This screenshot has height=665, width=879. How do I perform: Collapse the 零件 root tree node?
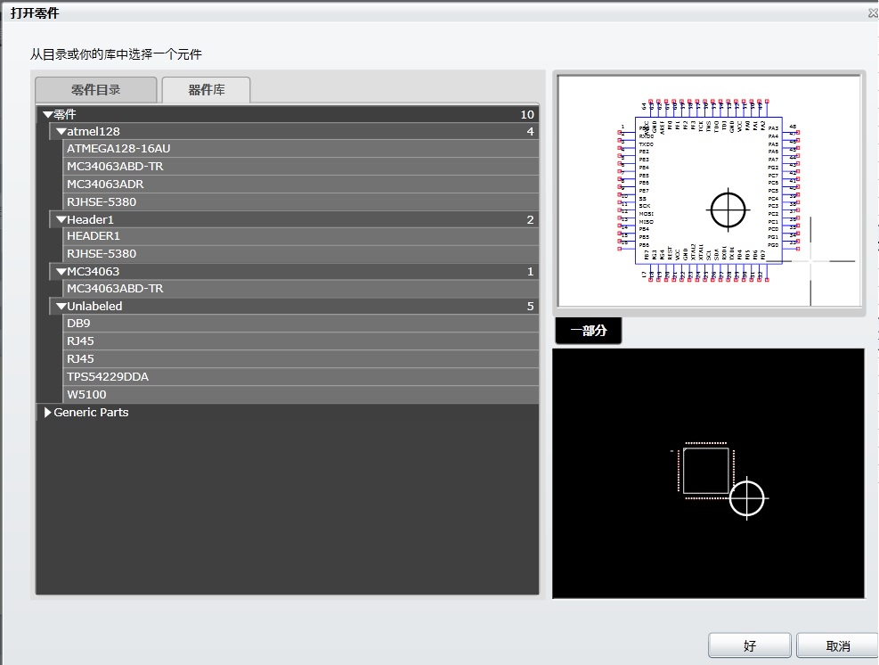(48, 114)
